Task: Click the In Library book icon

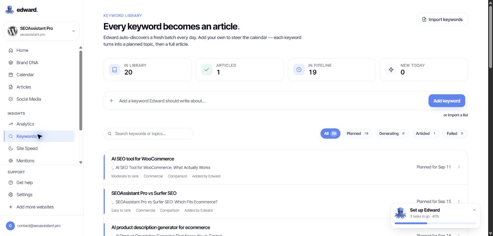Action: point(114,69)
